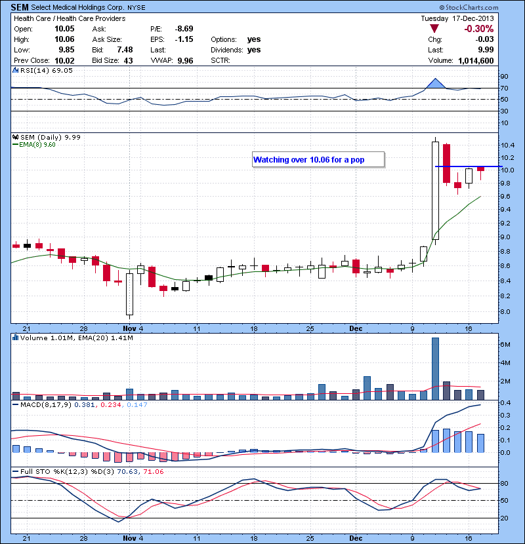Click the red down-triangle change indicator
The height and width of the screenshot is (544, 525).
[x=434, y=29]
